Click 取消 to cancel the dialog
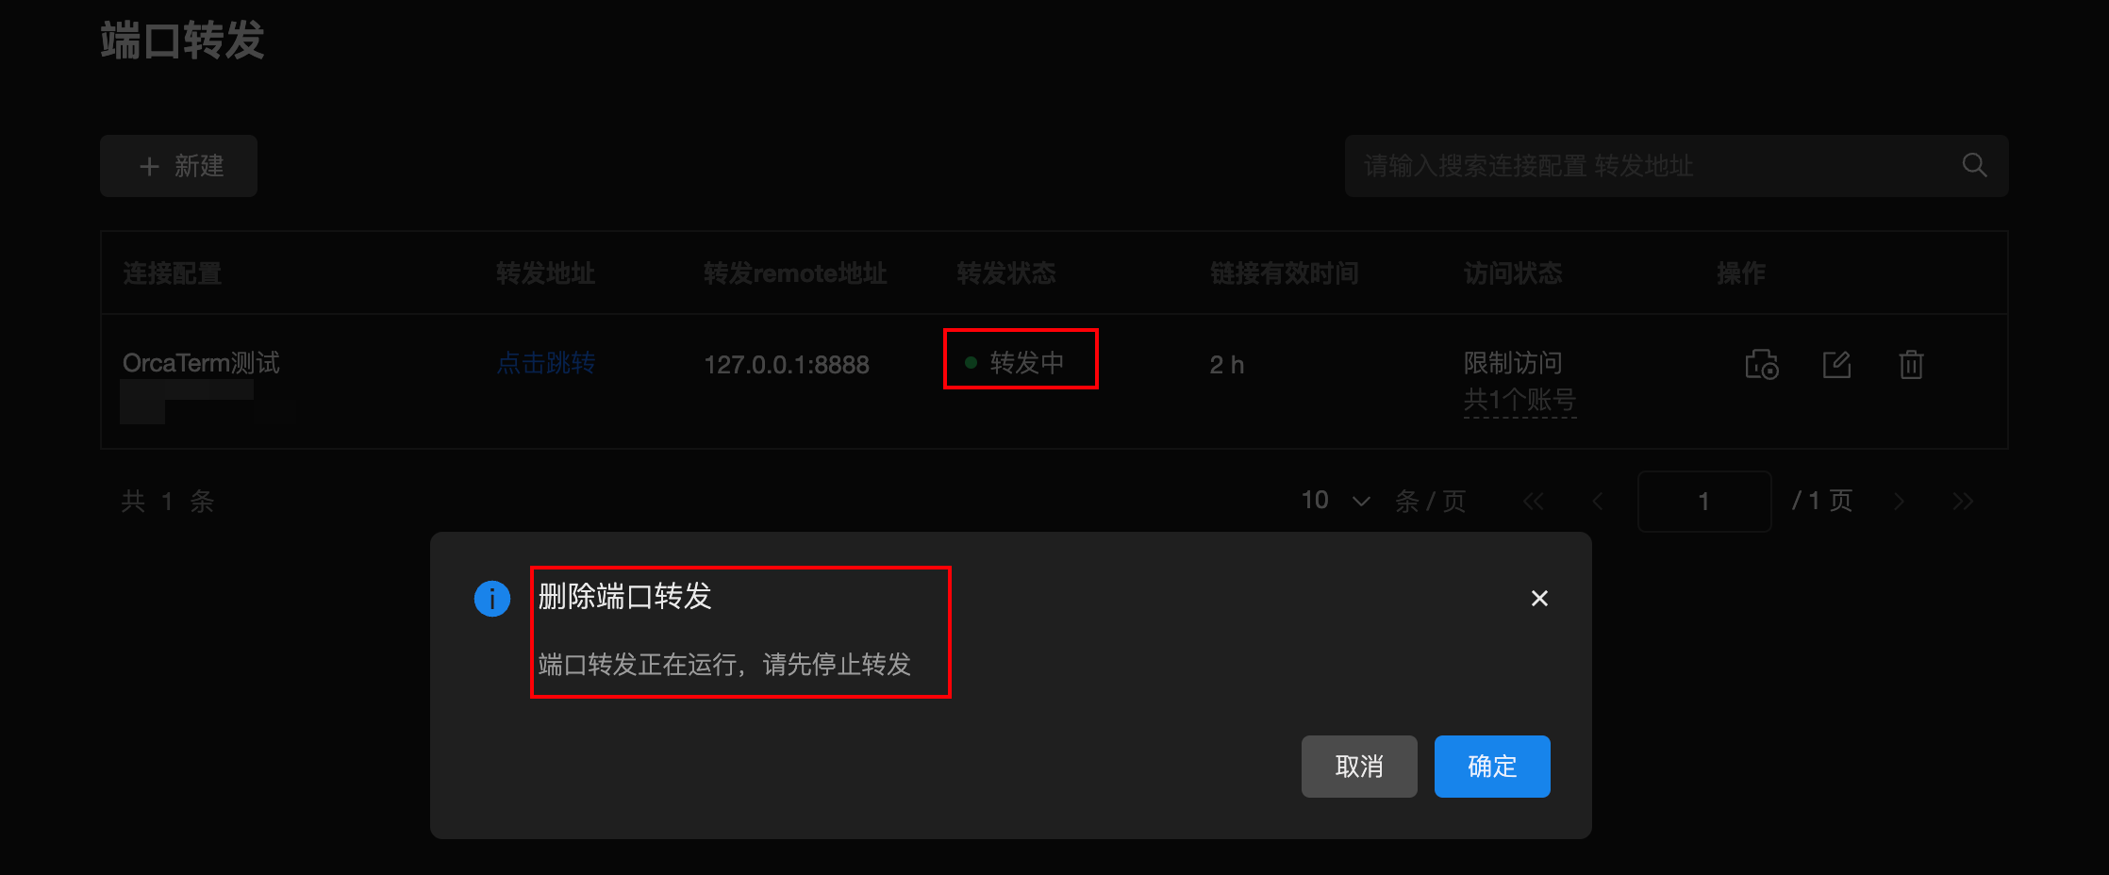2109x875 pixels. point(1359,766)
